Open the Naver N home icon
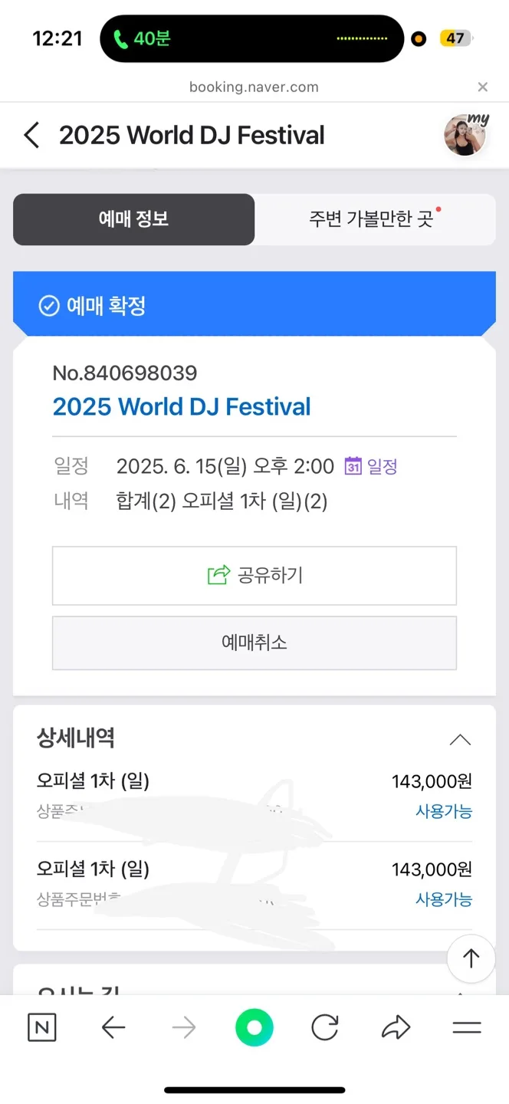The height and width of the screenshot is (1104, 509). [x=41, y=1028]
